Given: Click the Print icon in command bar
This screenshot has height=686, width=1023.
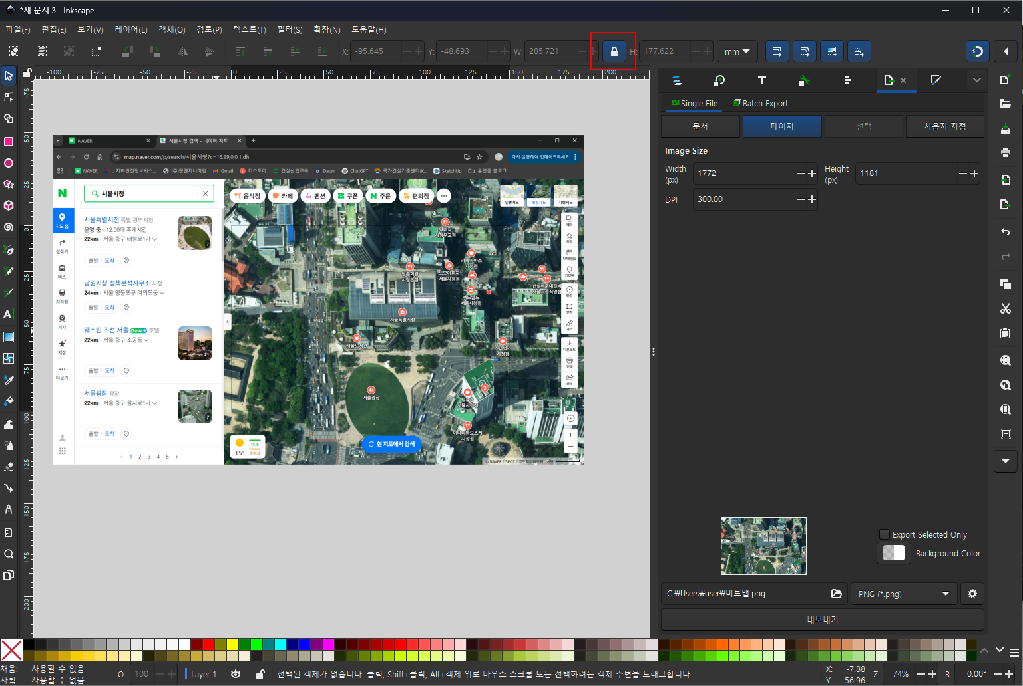Looking at the screenshot, I should 1005,152.
